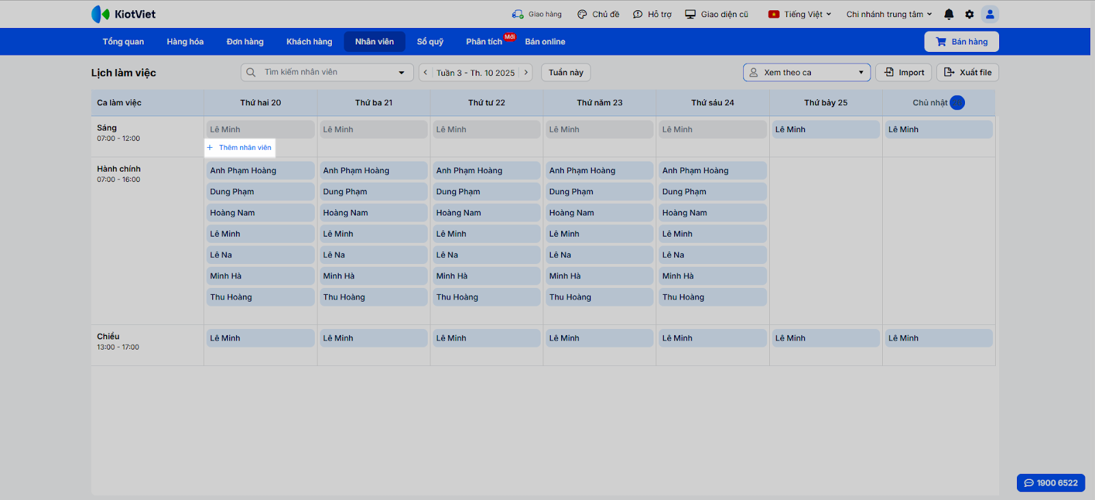1095x500 pixels.
Task: Click Lê Minh in Sáng shift Chủ nhật
Action: click(939, 129)
